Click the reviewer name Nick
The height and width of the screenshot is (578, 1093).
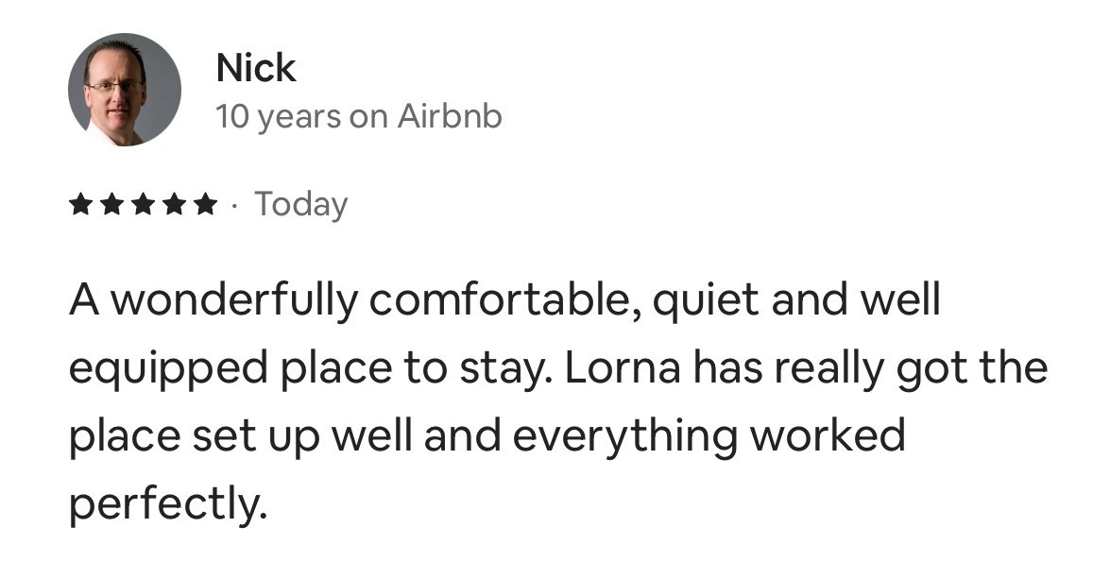coord(256,68)
